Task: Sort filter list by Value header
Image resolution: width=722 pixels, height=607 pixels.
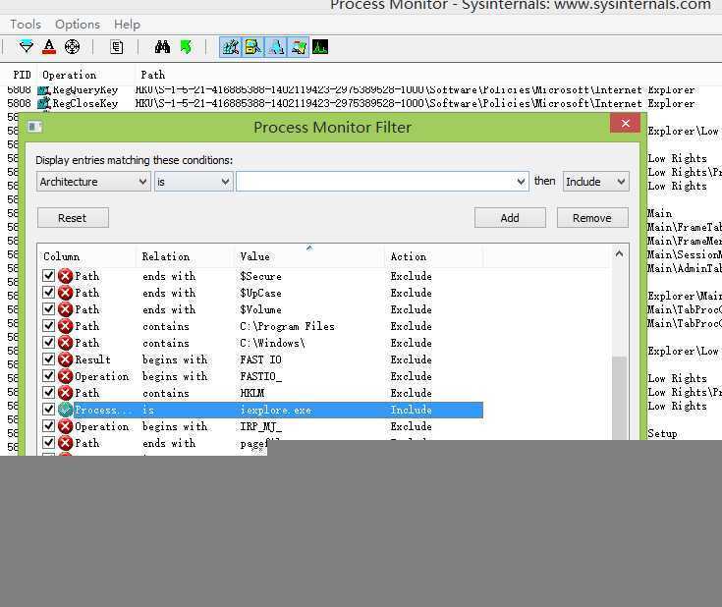Action: click(x=309, y=256)
